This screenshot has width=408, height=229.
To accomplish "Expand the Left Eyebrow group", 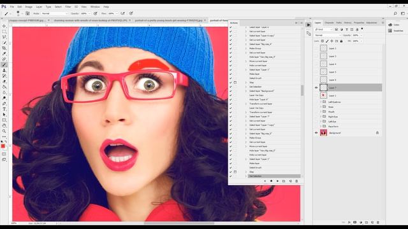I will (321, 102).
